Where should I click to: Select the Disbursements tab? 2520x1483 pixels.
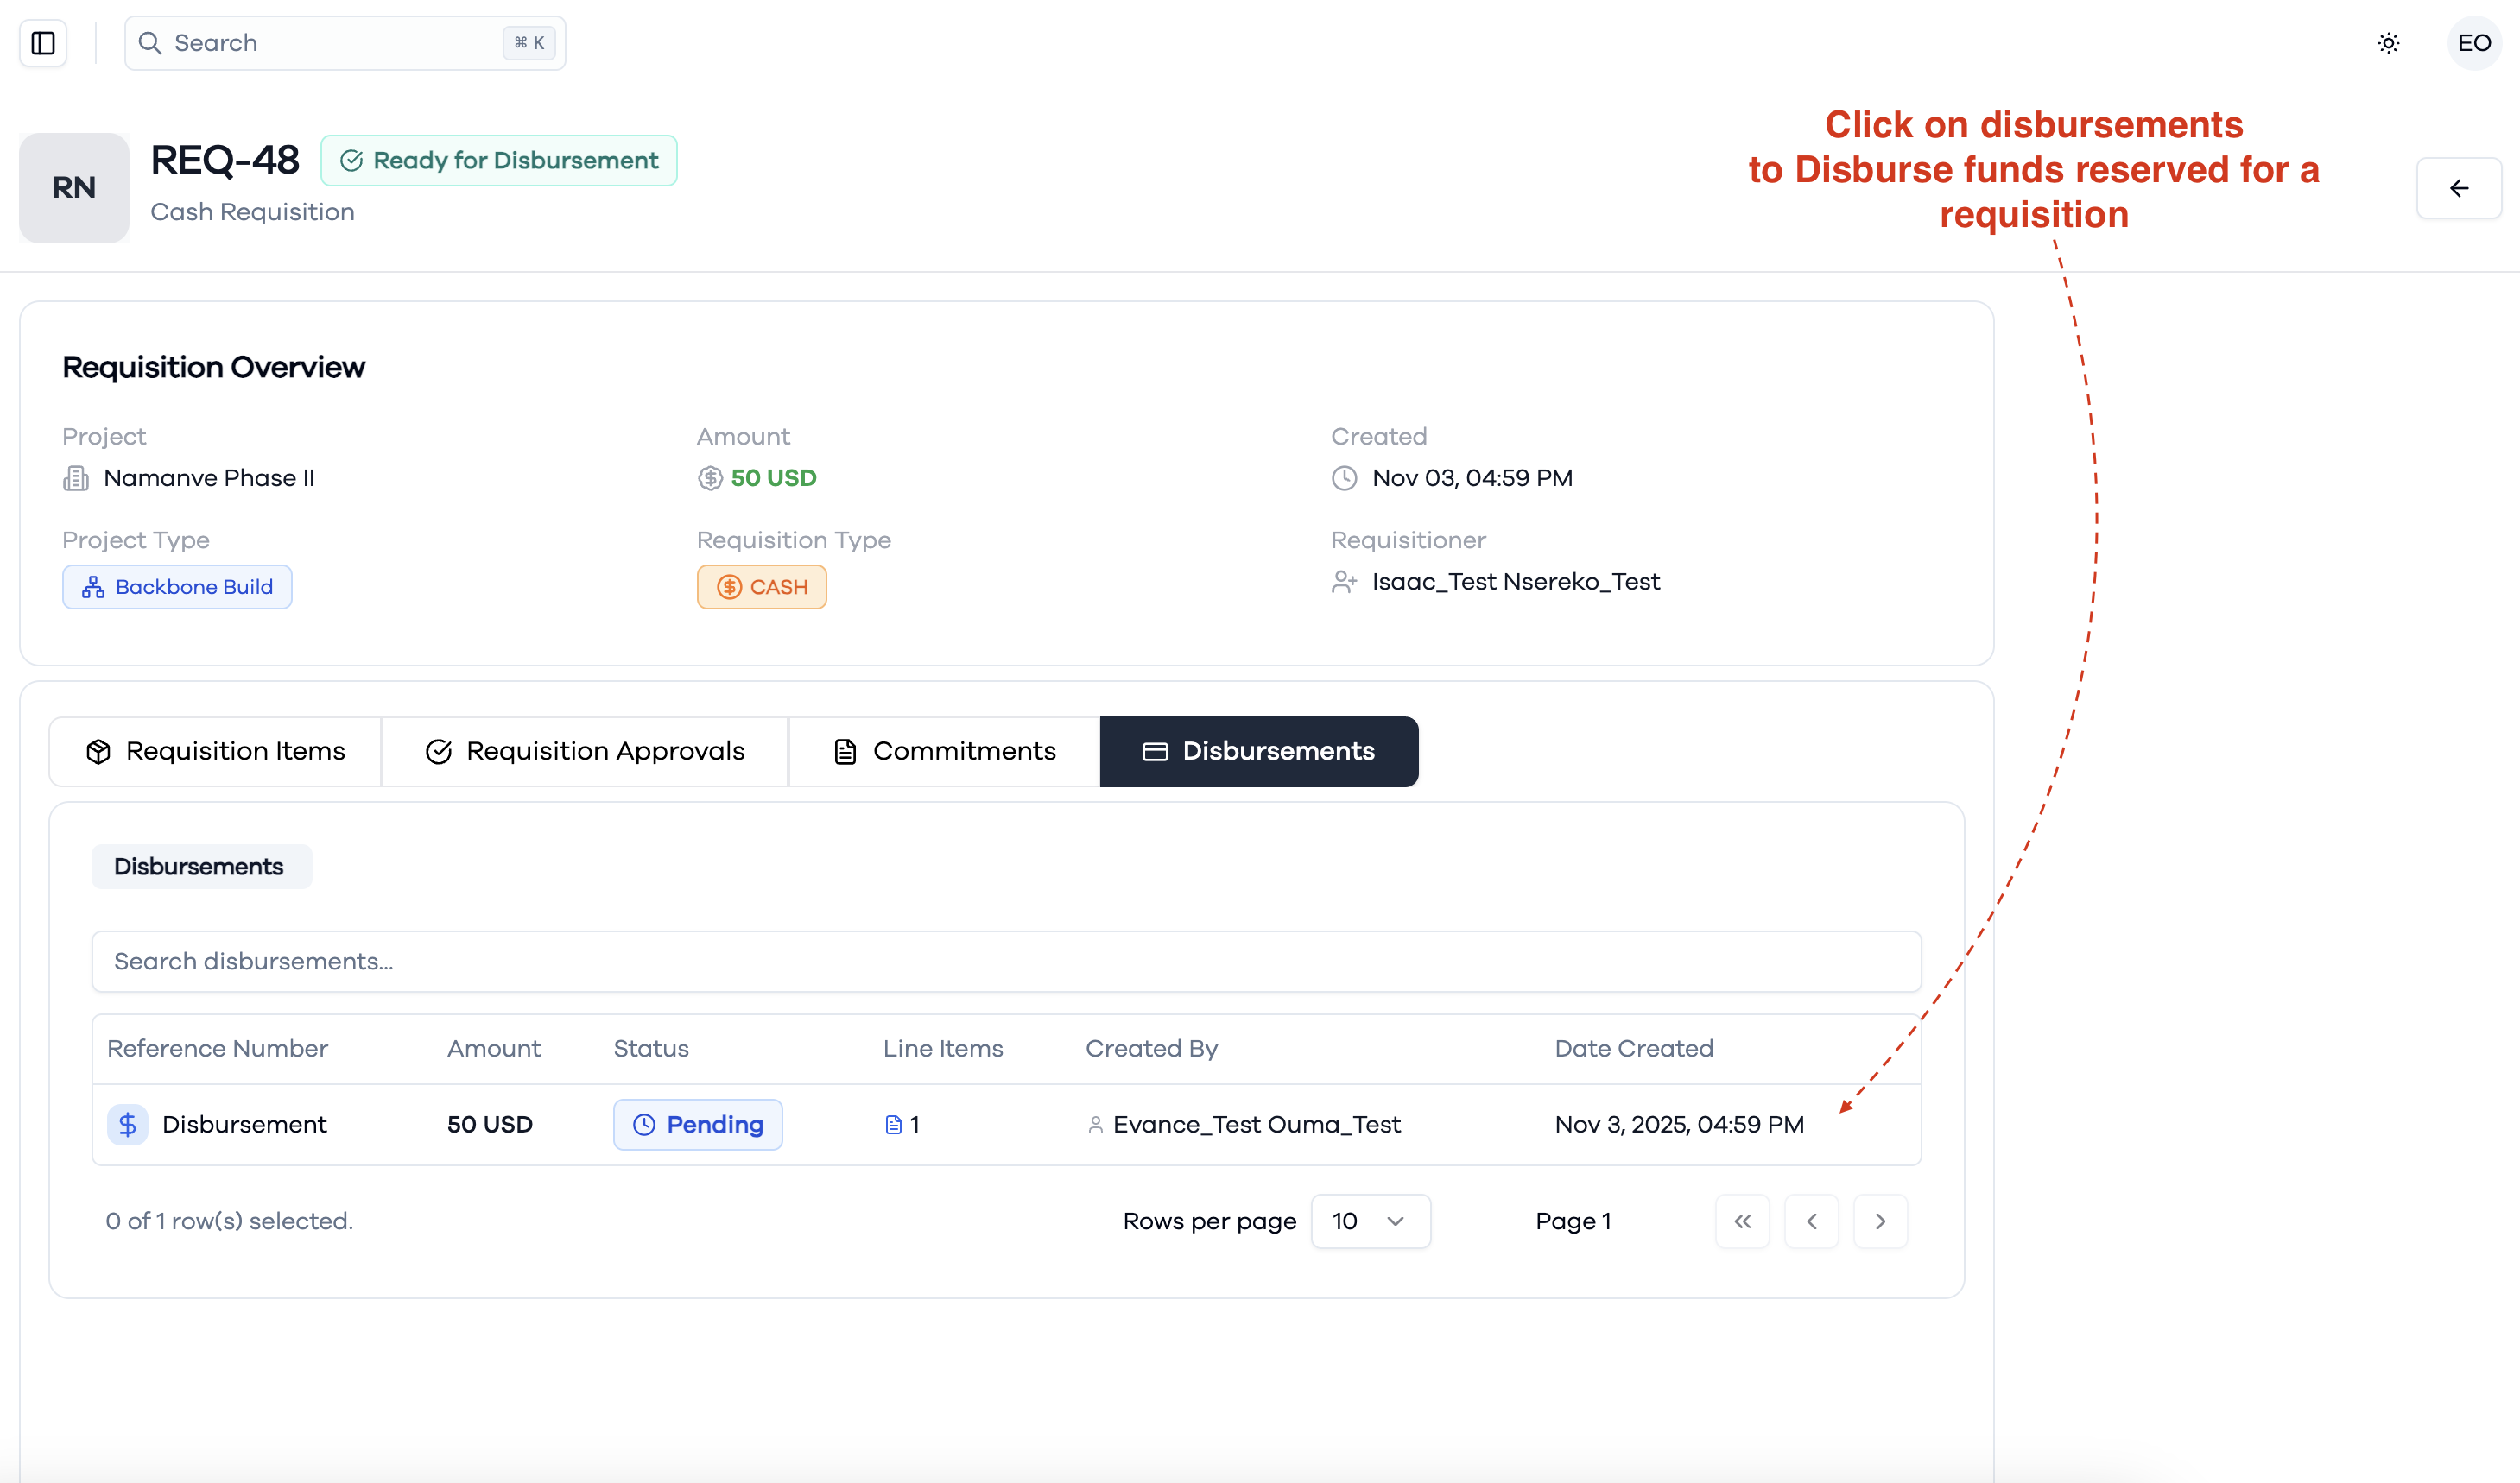(x=1259, y=752)
